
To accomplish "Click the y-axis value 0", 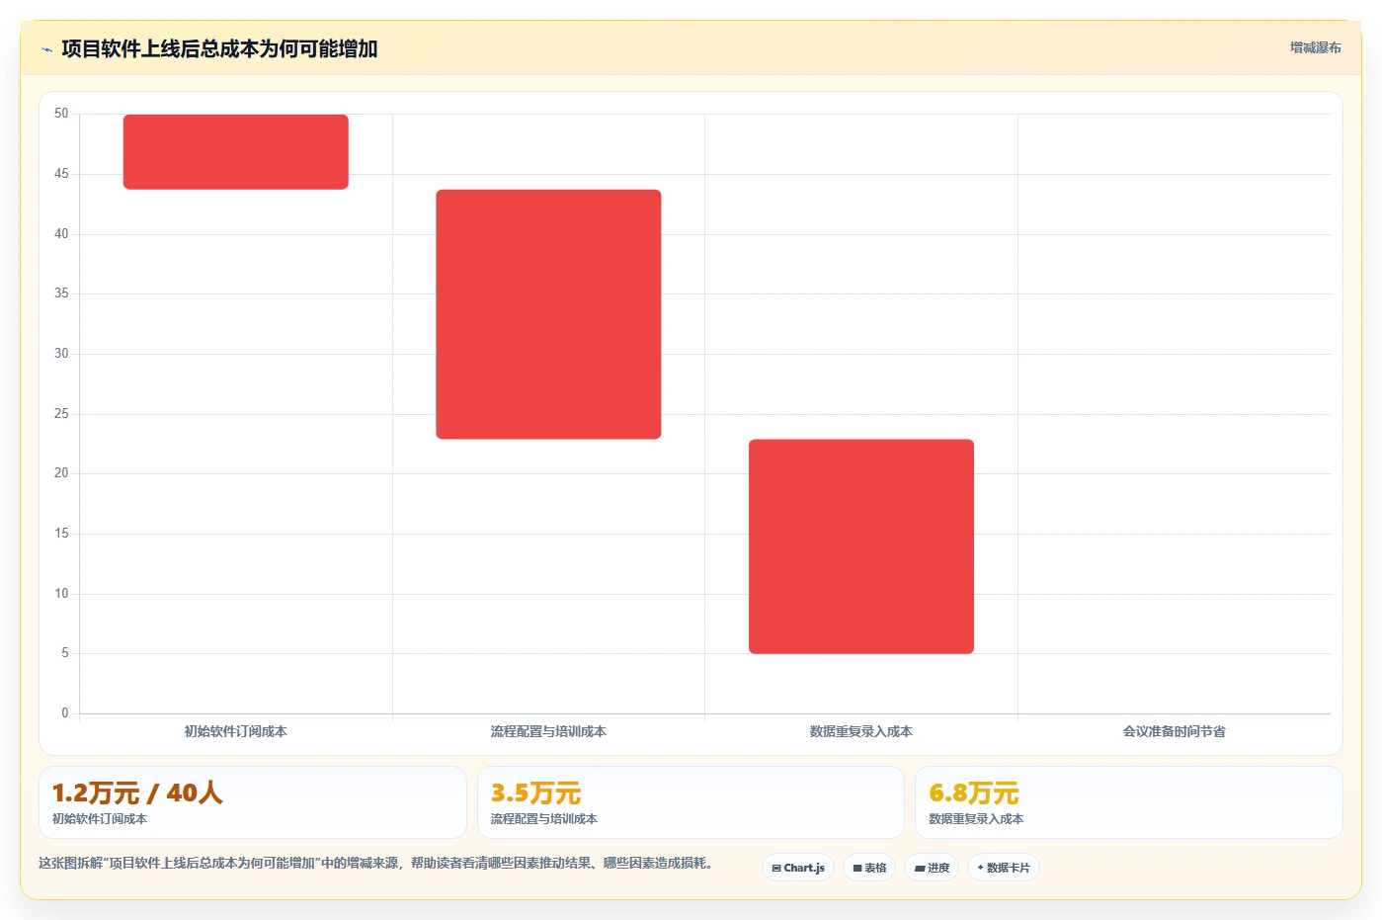I will pos(65,712).
